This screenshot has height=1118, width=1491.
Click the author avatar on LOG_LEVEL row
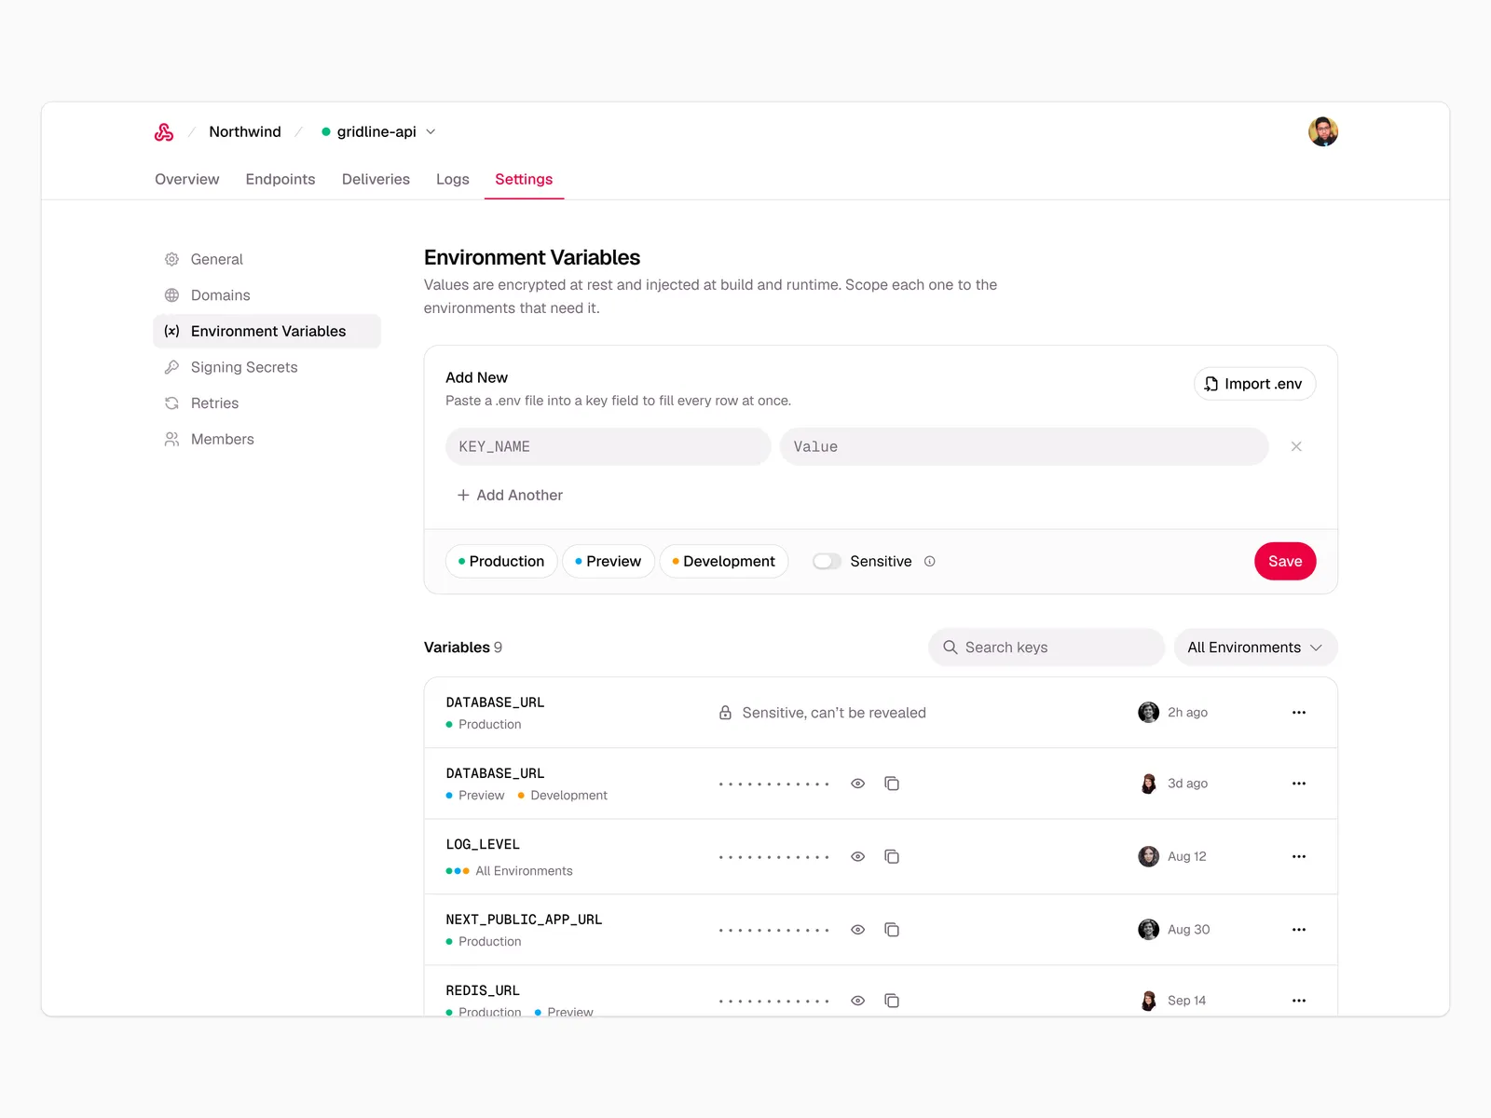pyautogui.click(x=1148, y=857)
